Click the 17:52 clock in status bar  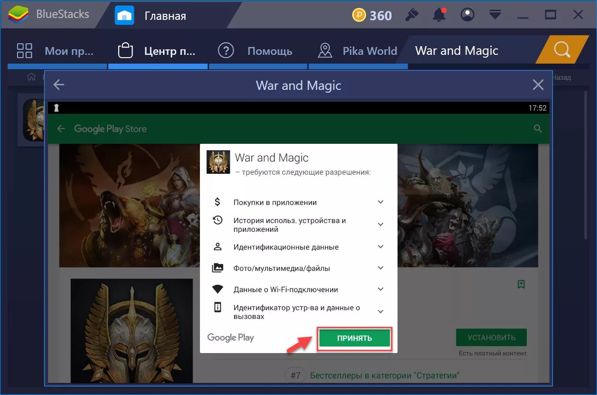click(537, 108)
